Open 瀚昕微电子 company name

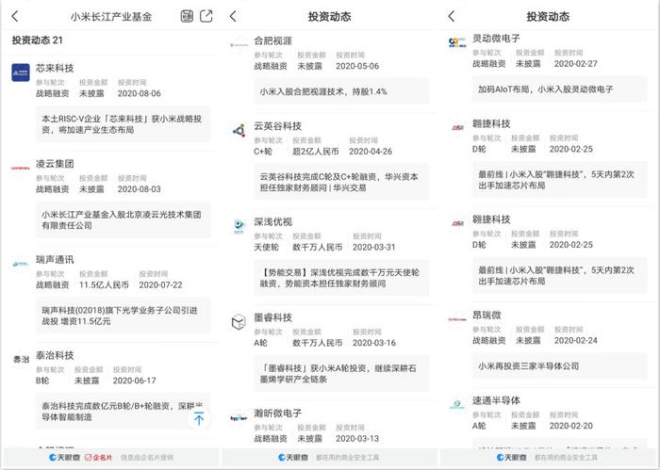coord(278,413)
